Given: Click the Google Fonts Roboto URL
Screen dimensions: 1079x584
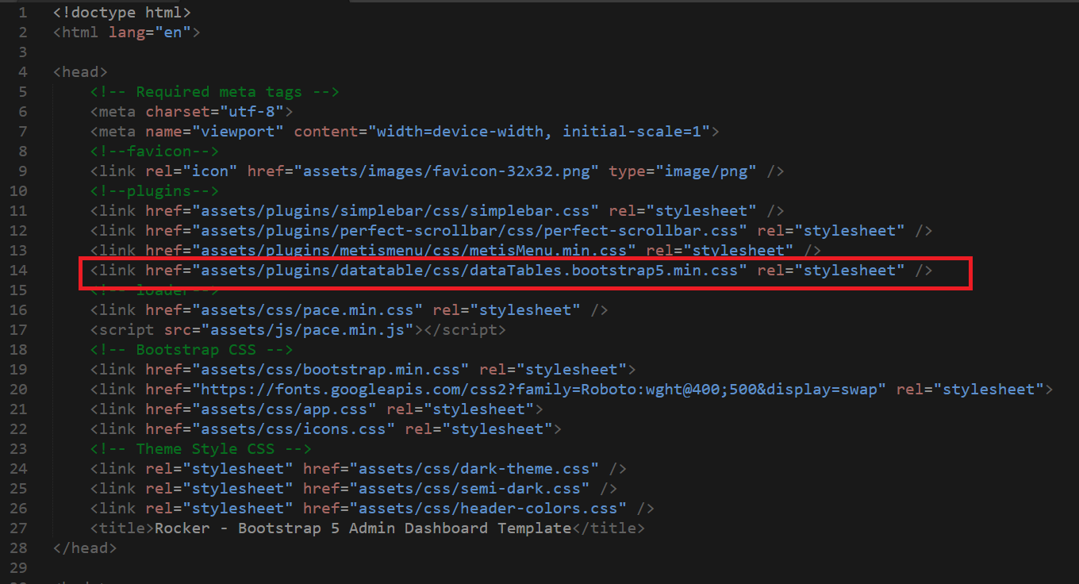Looking at the screenshot, I should (x=539, y=390).
